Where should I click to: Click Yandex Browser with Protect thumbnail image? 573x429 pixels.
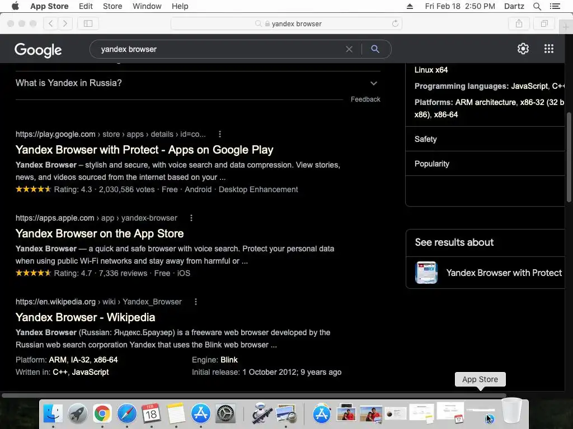426,273
